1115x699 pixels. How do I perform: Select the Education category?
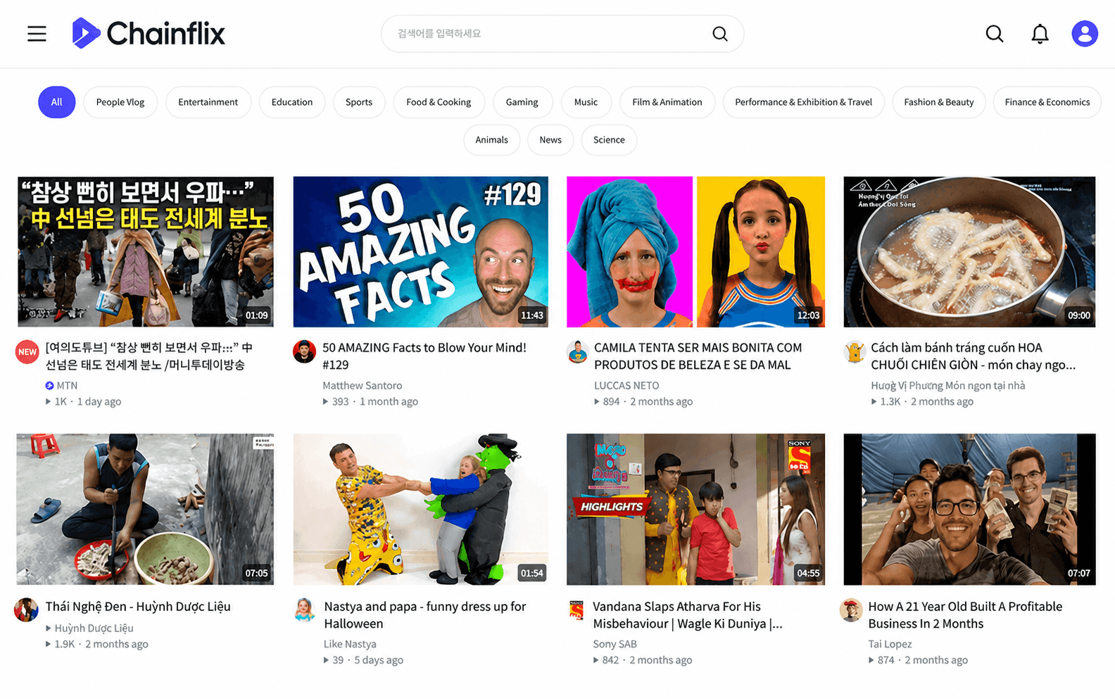(292, 102)
